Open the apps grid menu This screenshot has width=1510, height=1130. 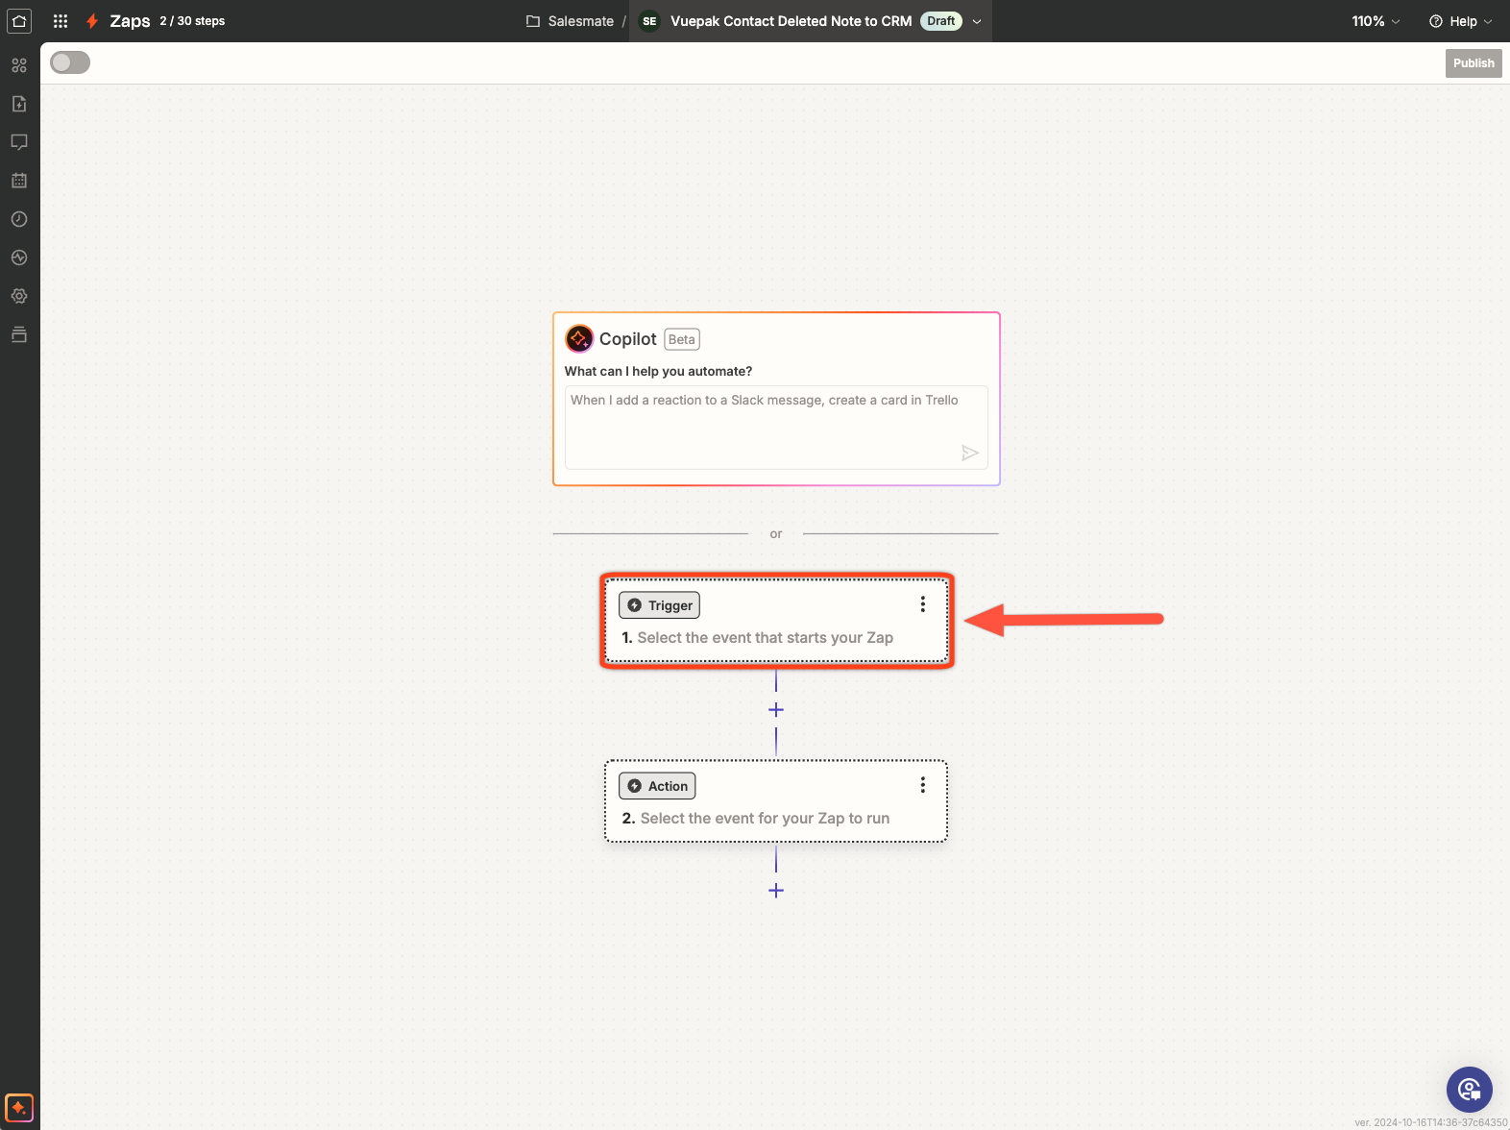pos(61,21)
